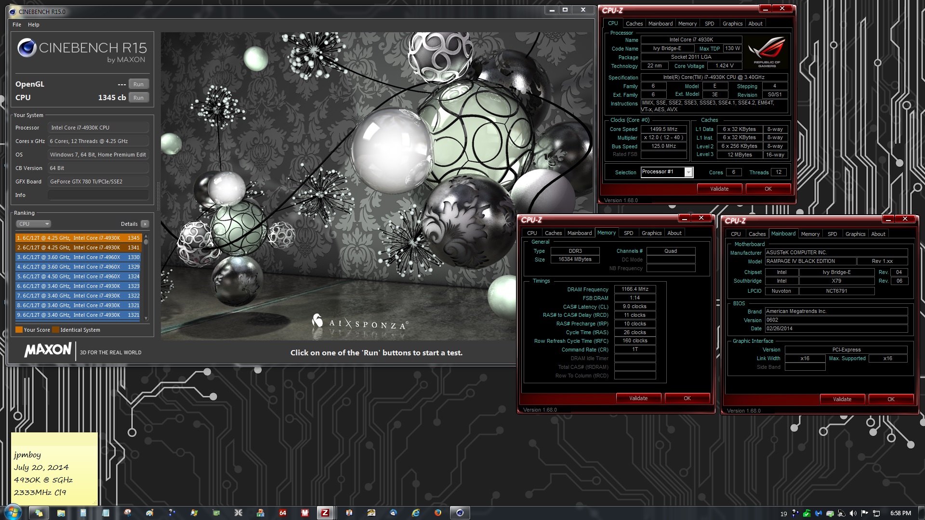
Task: Open the folder icon on the taskbar
Action: point(61,513)
